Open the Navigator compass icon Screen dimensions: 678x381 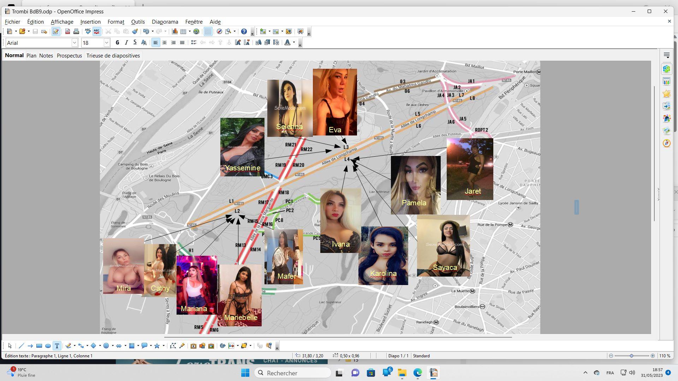[666, 143]
